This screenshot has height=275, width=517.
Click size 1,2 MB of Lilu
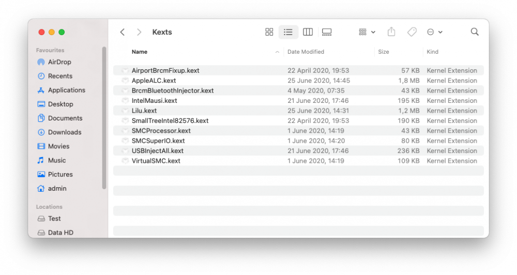click(408, 111)
